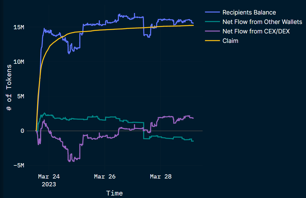
Task: Toggle Net Flow from CEX/DEX legend label
Action: (256, 31)
